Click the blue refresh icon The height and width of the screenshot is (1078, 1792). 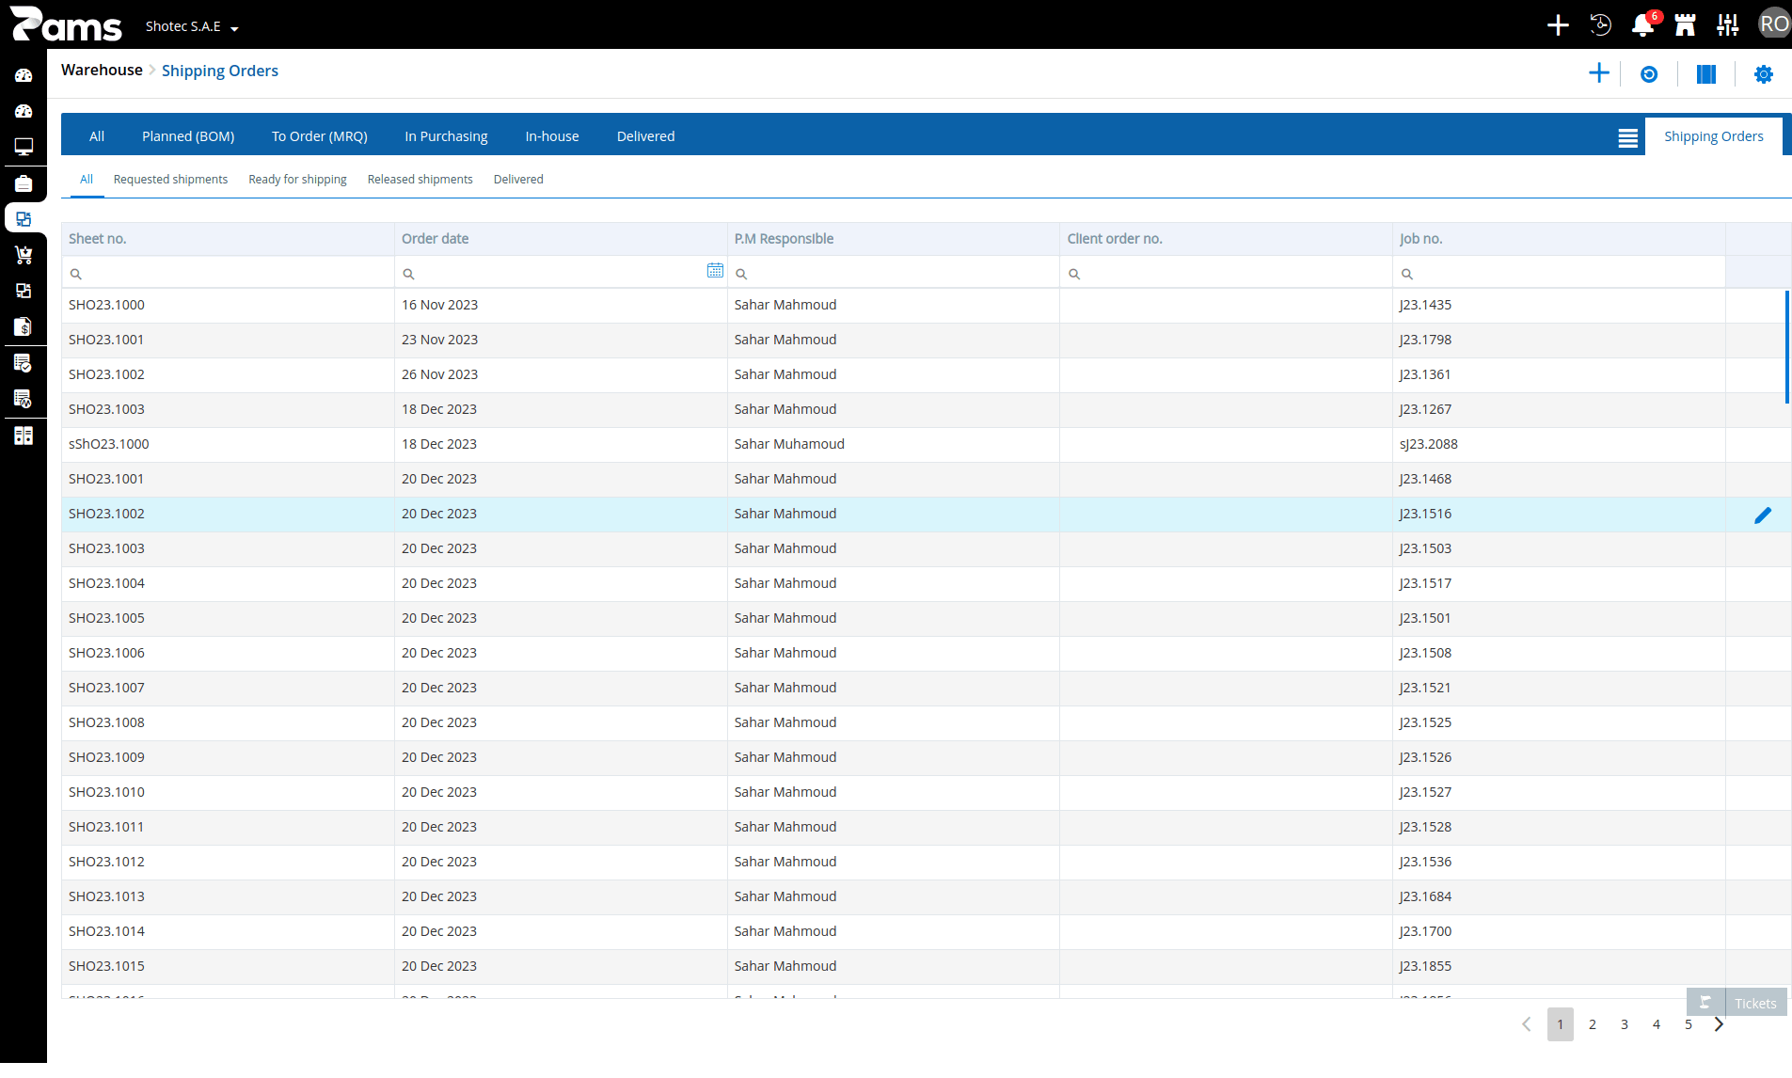(x=1649, y=74)
